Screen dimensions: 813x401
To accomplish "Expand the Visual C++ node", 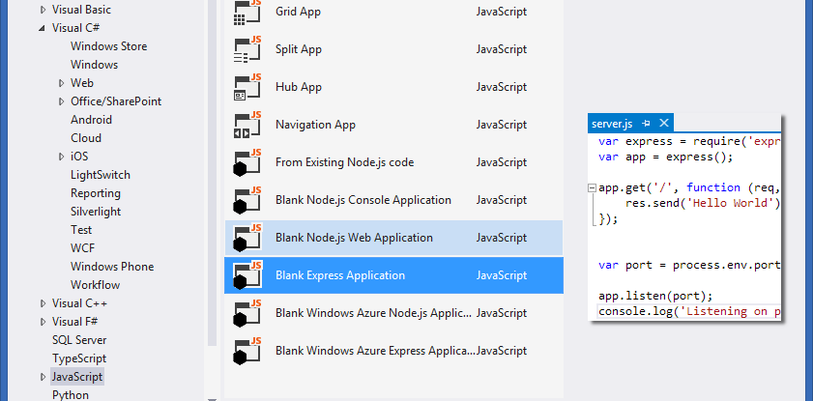I will 43,303.
